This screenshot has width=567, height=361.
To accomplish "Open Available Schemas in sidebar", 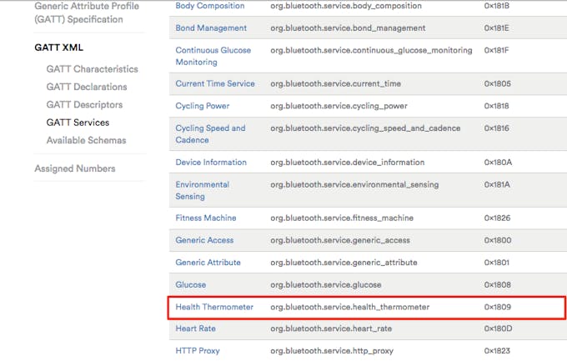I will (x=86, y=140).
